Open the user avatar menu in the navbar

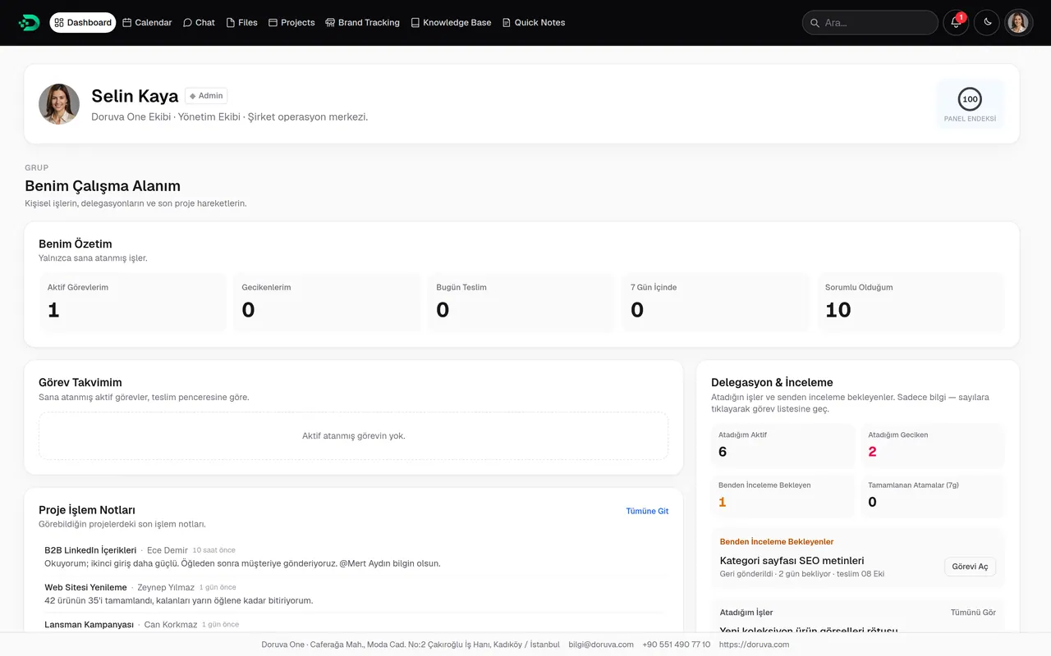1018,23
